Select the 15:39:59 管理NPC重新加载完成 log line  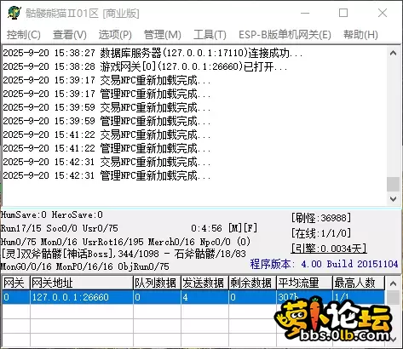(107, 121)
